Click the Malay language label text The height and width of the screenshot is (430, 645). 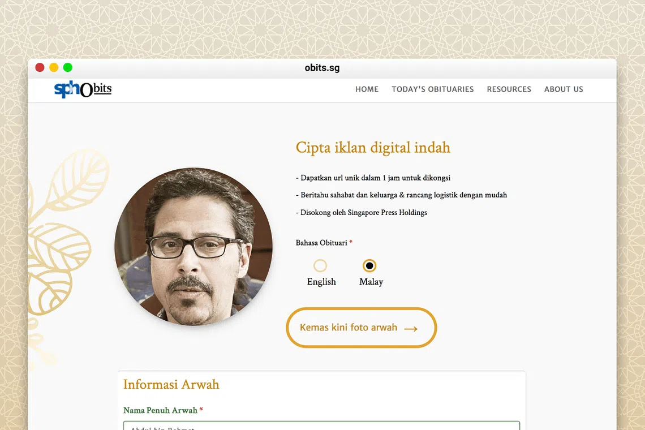click(371, 282)
